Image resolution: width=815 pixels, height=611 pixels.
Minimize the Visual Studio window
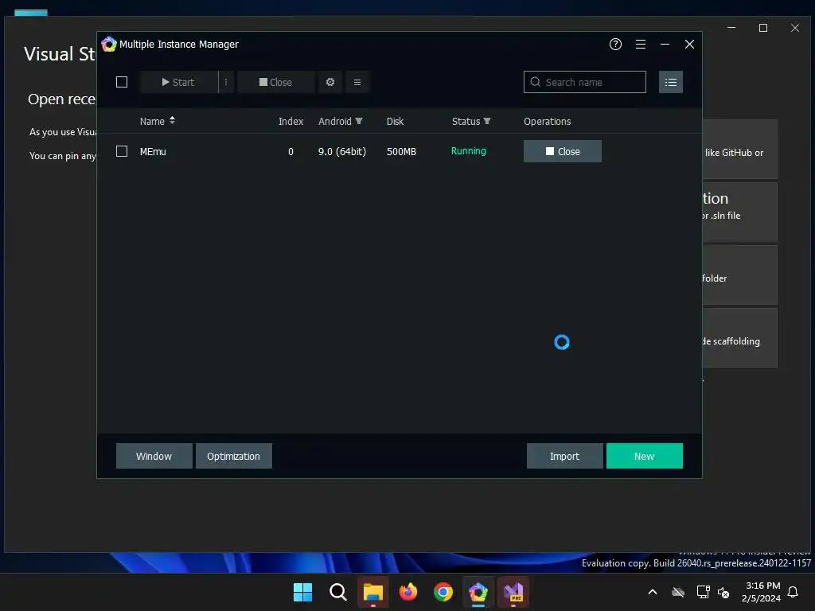tap(731, 28)
